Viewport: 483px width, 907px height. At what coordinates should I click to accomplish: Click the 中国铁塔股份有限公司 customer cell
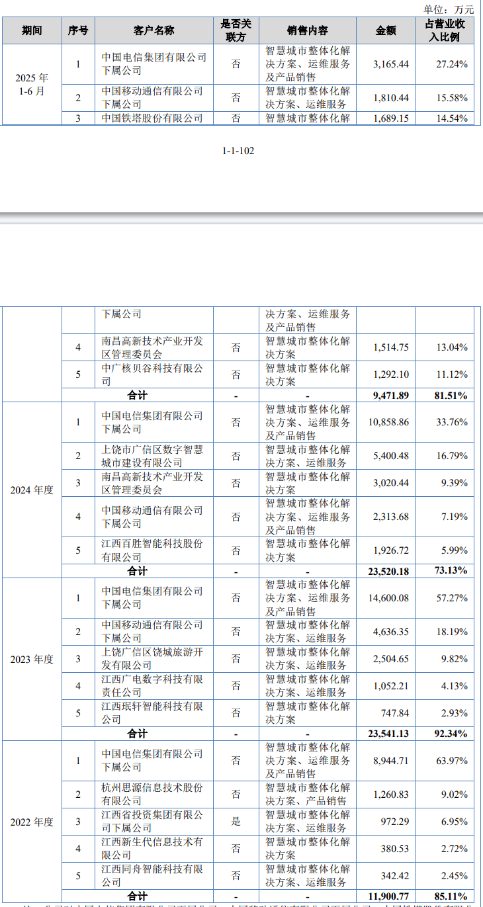[x=153, y=118]
